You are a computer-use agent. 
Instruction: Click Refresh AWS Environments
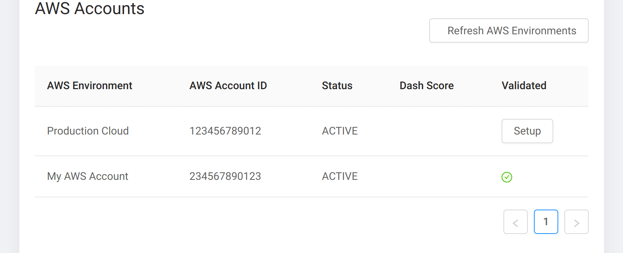pos(509,30)
